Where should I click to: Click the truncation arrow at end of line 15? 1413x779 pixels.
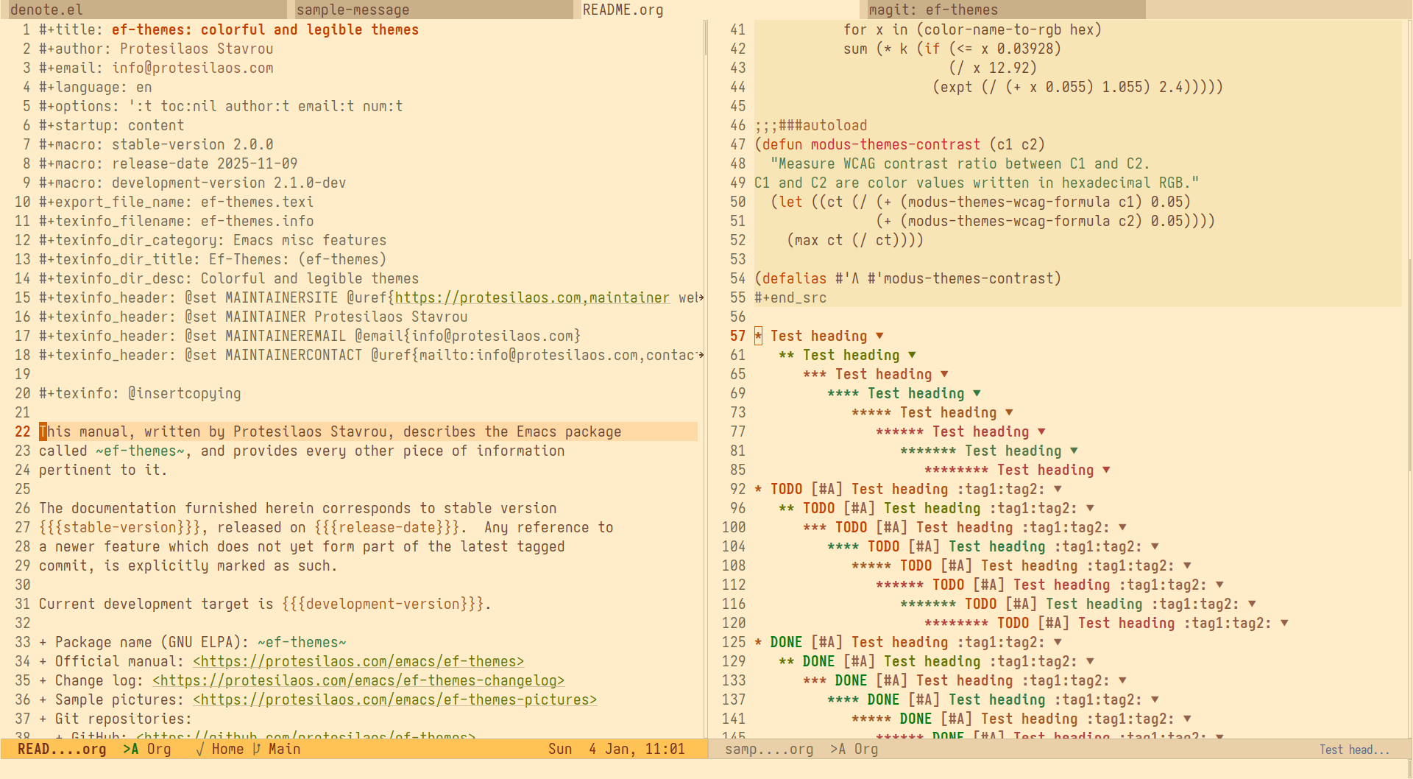pyautogui.click(x=701, y=297)
